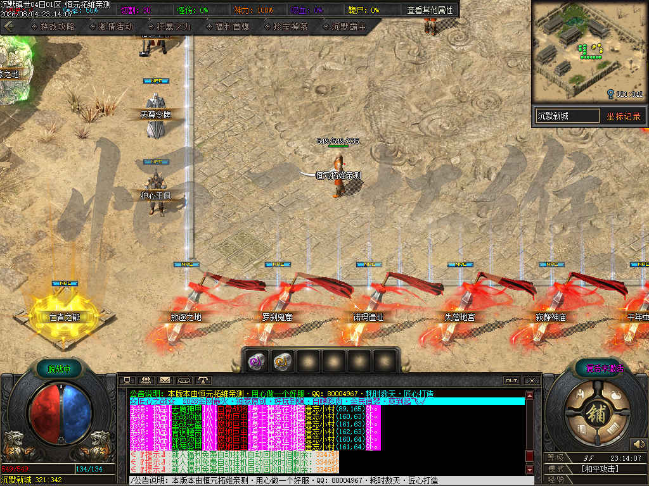Click the 失落地宫 teleport flag
The height and width of the screenshot is (486, 649).
click(459, 317)
